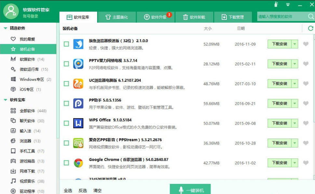The height and width of the screenshot is (194, 315).
Task: Click WPS Office app icon
Action: point(78,123)
